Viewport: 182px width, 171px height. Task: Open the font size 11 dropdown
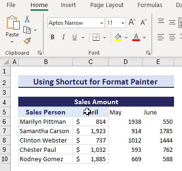pyautogui.click(x=123, y=23)
